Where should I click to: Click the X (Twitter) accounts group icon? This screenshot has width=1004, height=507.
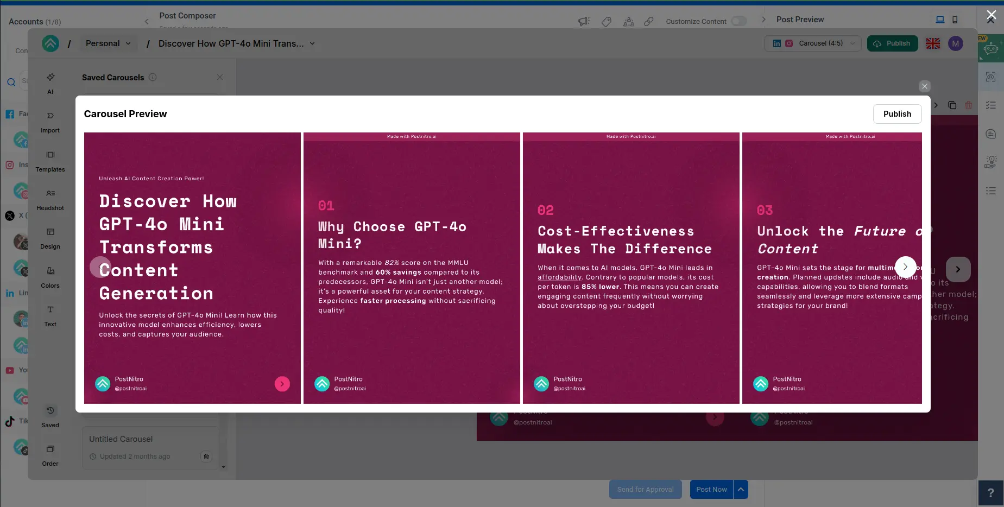(x=10, y=216)
